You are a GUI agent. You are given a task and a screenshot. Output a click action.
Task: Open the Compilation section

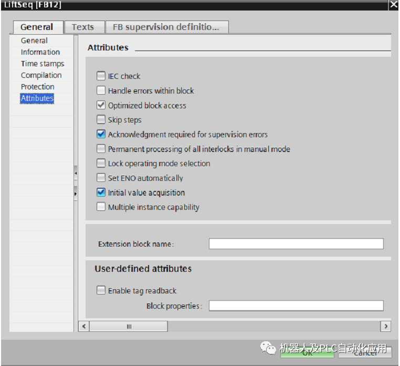[41, 75]
